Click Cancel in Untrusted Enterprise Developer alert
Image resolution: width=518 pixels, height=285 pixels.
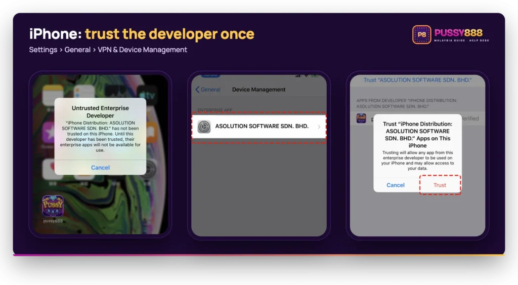point(100,168)
